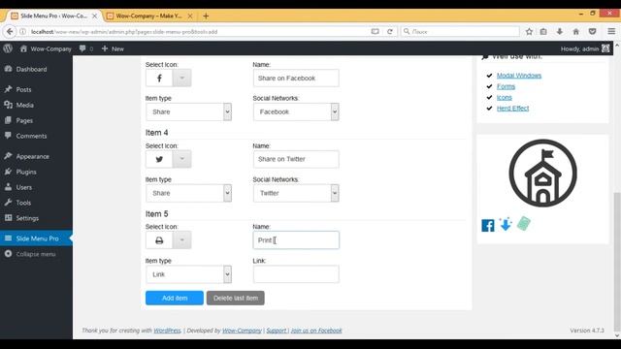Expand icon dropdown arrow next to printer icon
The width and height of the screenshot is (621, 349).
(x=182, y=240)
